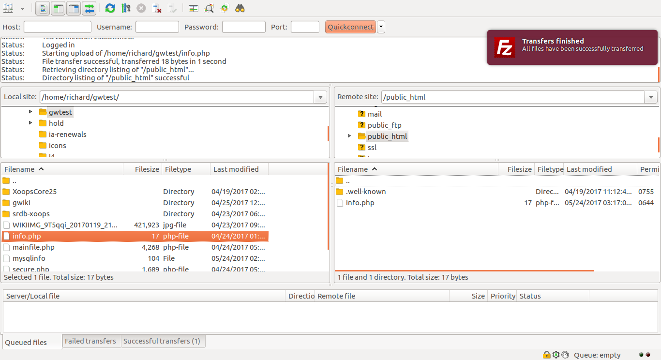Click the TLS lock icon in statusbar
Screen dimensions: 661x360
pos(546,355)
